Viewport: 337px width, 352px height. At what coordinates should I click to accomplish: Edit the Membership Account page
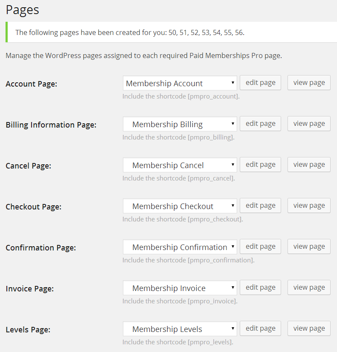[260, 82]
